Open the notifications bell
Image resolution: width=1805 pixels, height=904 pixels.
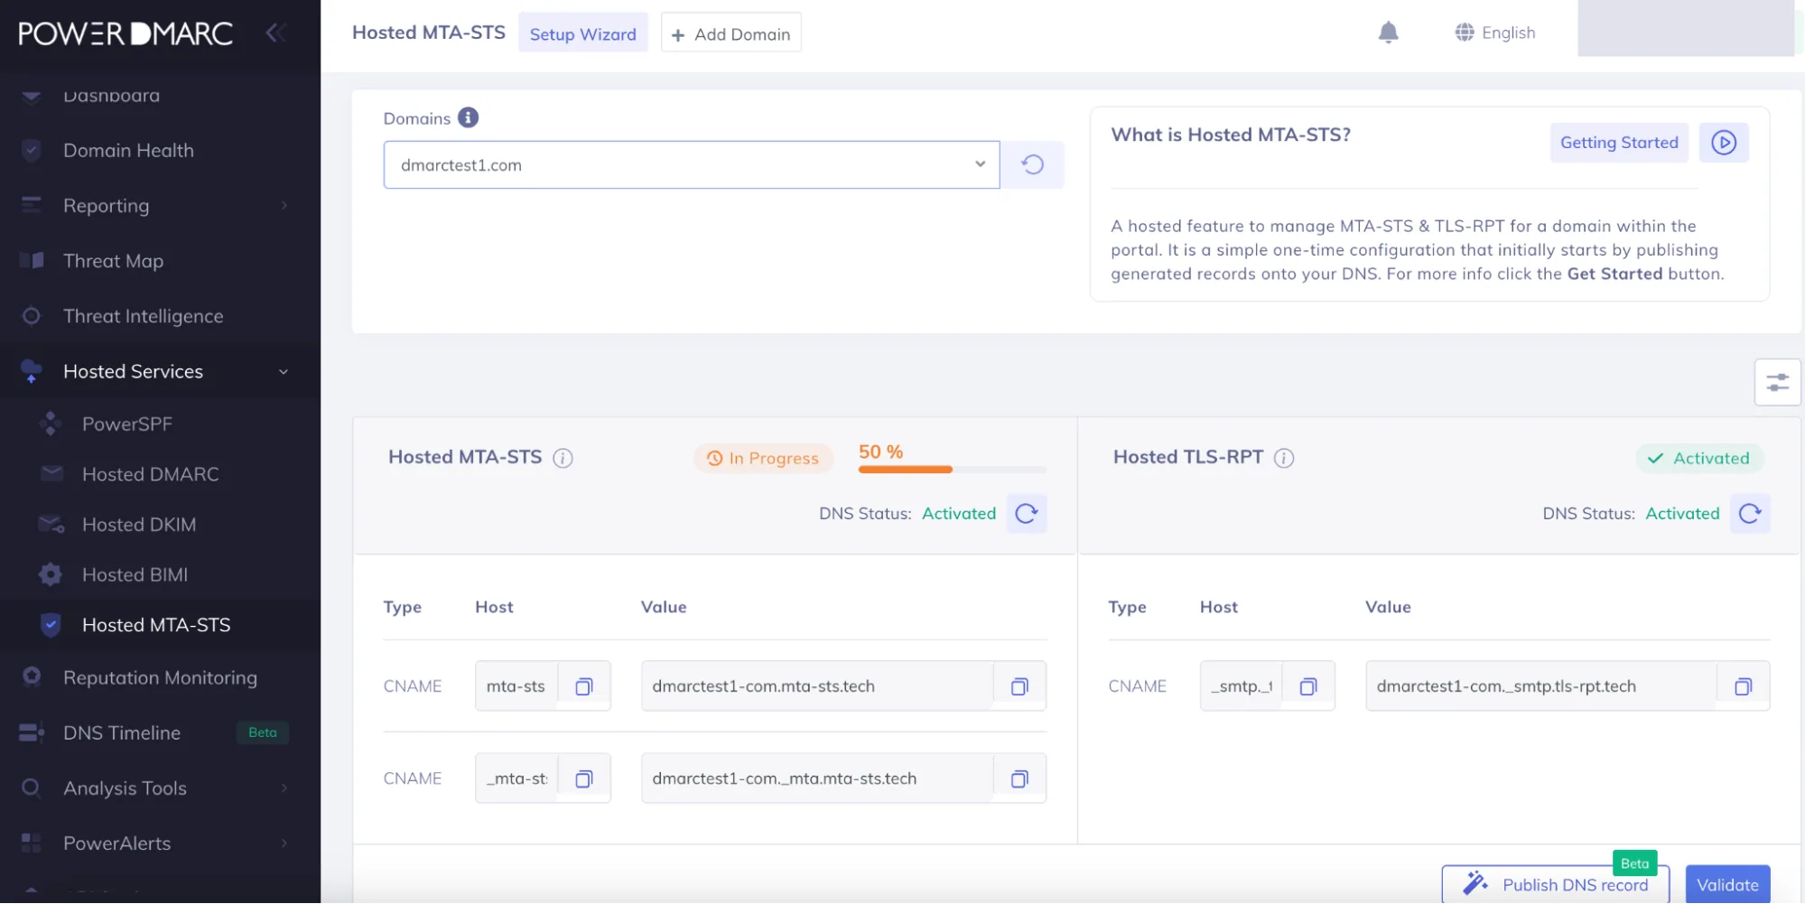[x=1388, y=33]
